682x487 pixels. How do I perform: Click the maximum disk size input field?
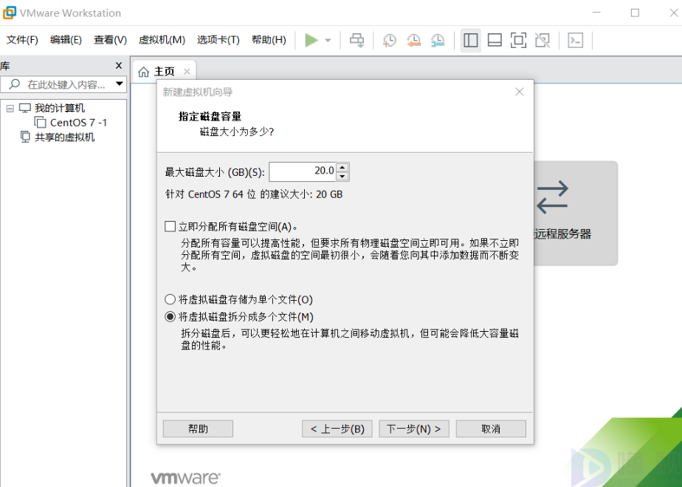pyautogui.click(x=303, y=171)
